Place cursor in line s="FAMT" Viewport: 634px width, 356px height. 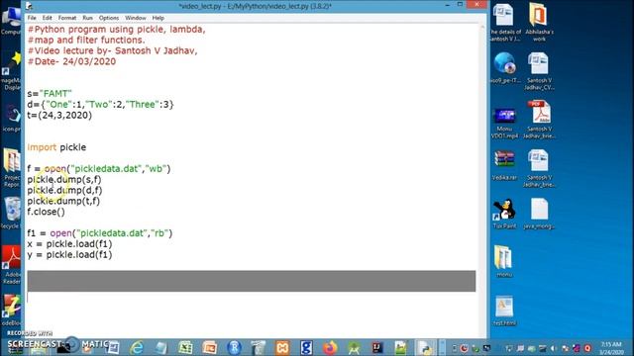50,94
